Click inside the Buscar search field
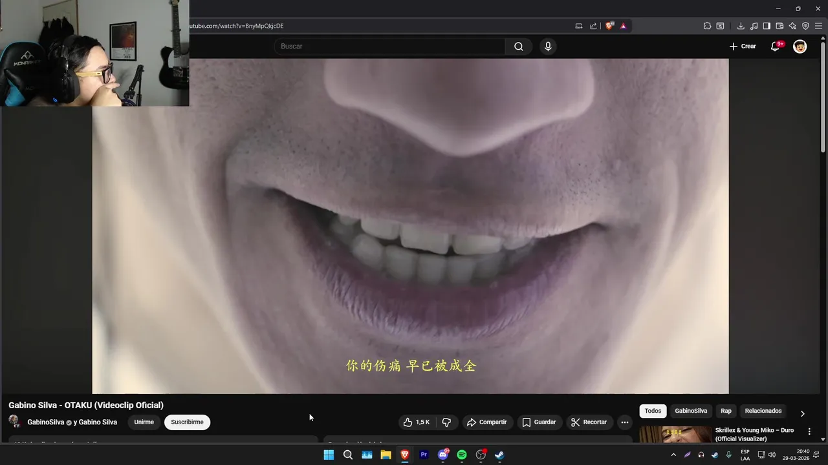 click(389, 46)
